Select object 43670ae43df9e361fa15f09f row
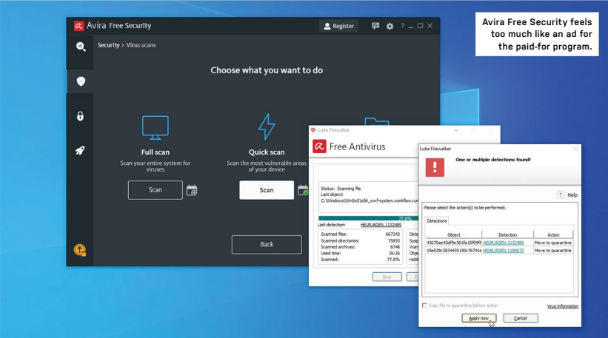The height and width of the screenshot is (338, 608). pos(454,243)
